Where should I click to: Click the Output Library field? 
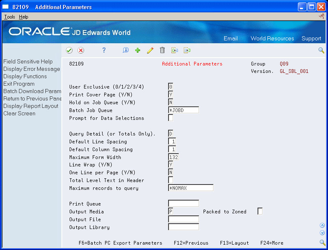(183, 227)
